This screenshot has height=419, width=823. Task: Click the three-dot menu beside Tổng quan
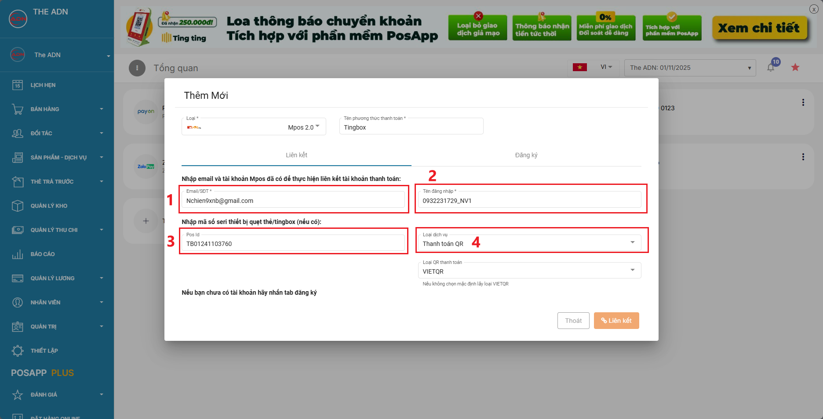(x=137, y=68)
